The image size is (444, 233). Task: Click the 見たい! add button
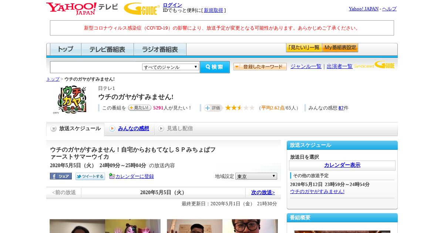point(139,108)
